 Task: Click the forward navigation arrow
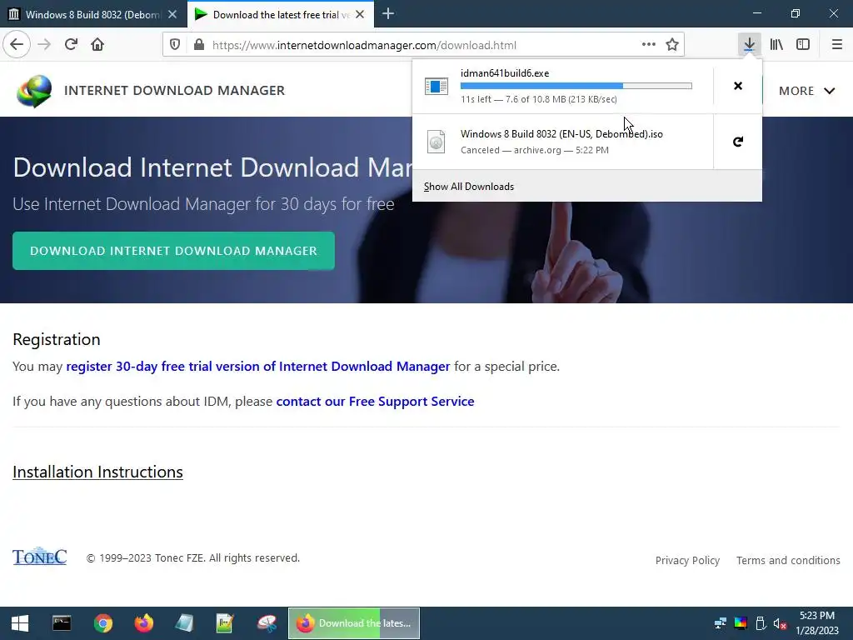tap(44, 45)
